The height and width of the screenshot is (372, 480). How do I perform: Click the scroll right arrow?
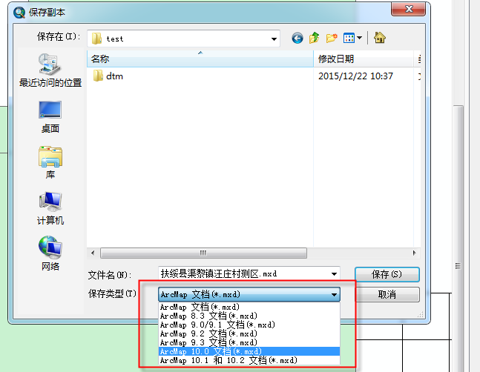point(414,253)
